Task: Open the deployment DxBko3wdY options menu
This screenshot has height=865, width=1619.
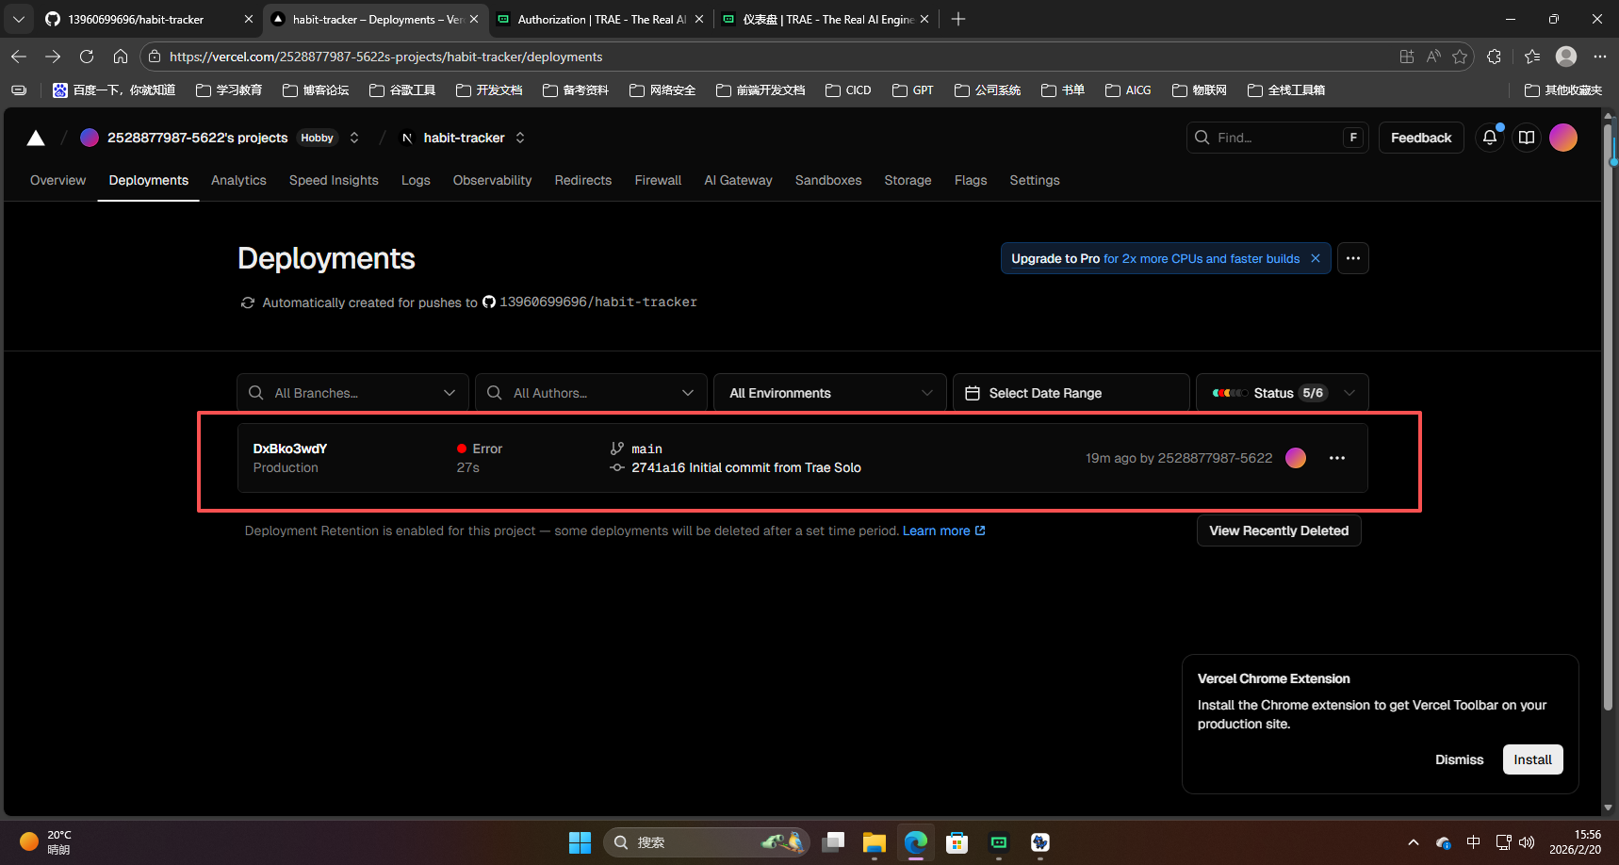Action: (1337, 458)
